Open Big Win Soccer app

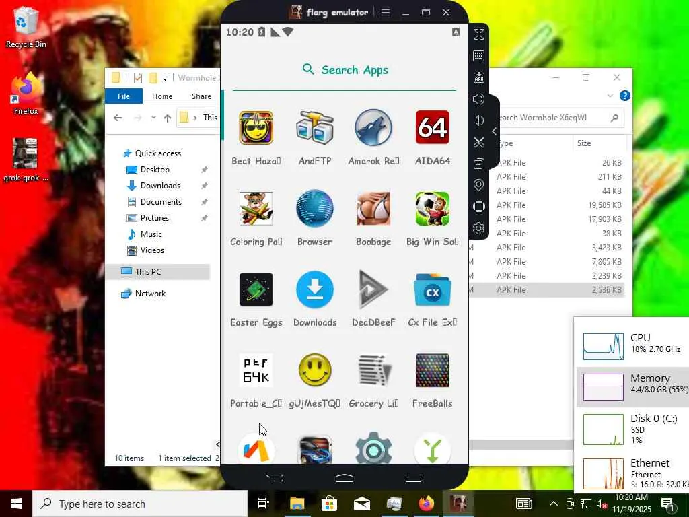click(433, 209)
